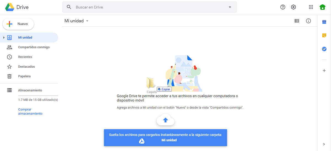
Task: Open the green account avatar
Action: 322,7
